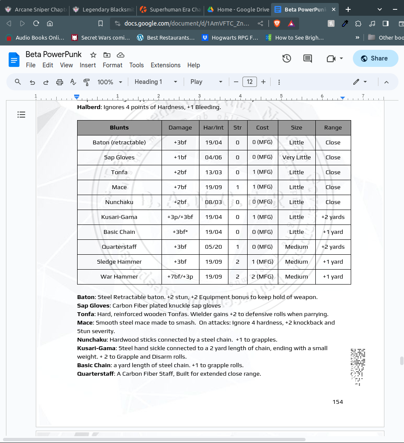Show hidden bookmarks overflow chevron
Screen dimensions: 404x443
coord(358,37)
